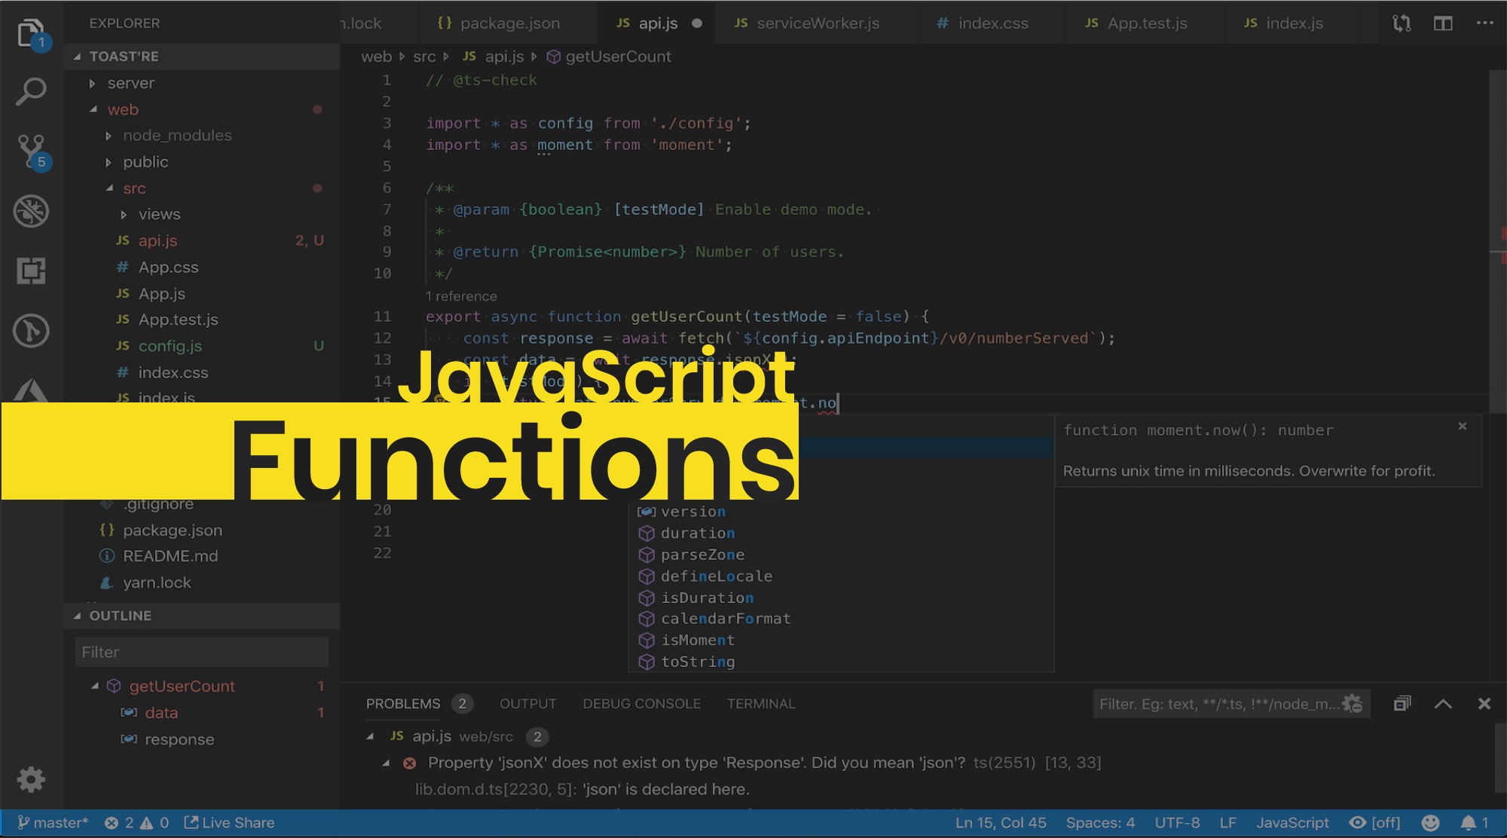Click the notifications bell in status bar
This screenshot has width=1507, height=838.
pyautogui.click(x=1469, y=823)
